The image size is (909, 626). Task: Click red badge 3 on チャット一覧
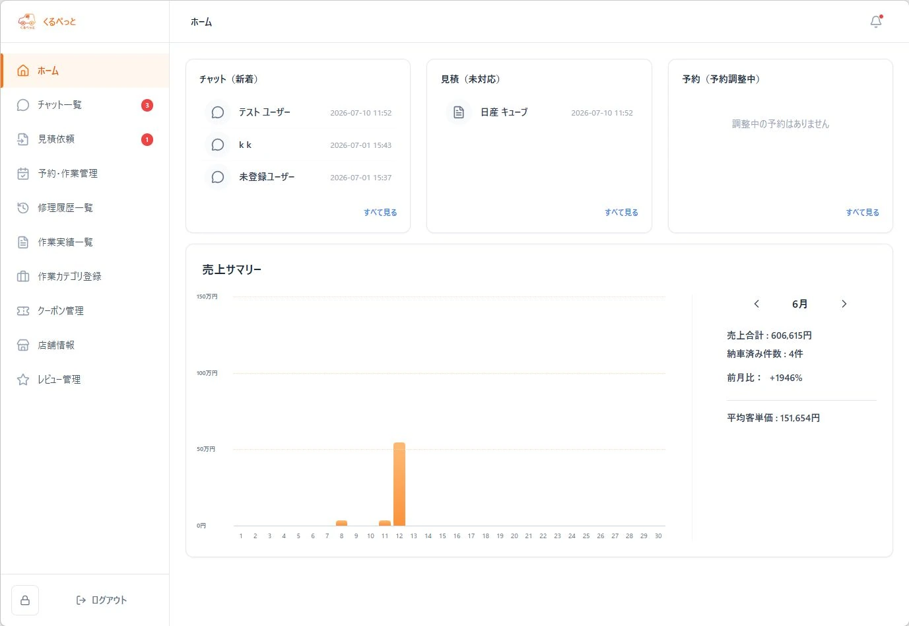click(147, 105)
